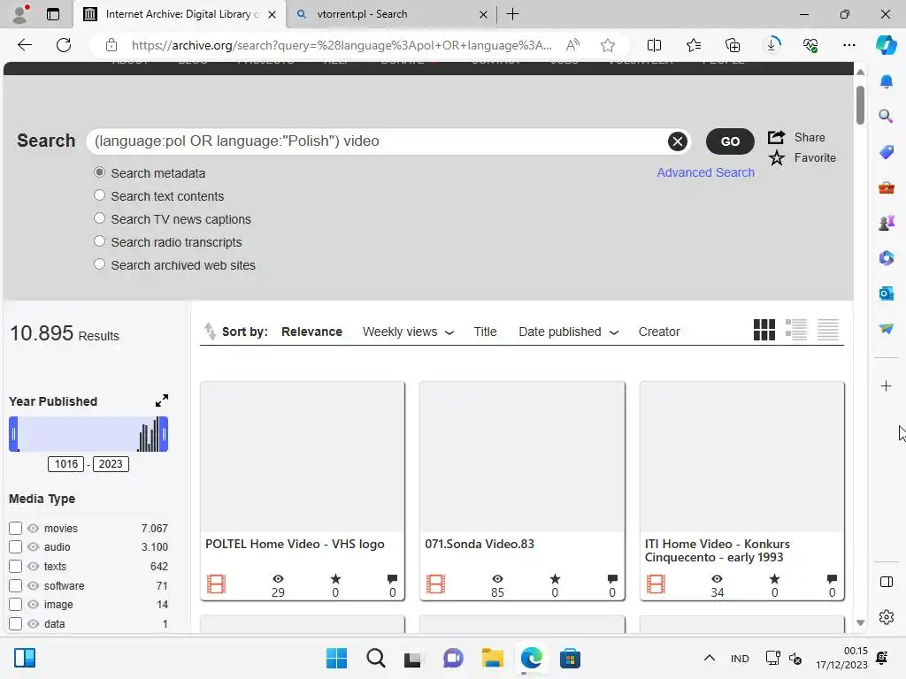Select Search metadata radio button

click(99, 172)
